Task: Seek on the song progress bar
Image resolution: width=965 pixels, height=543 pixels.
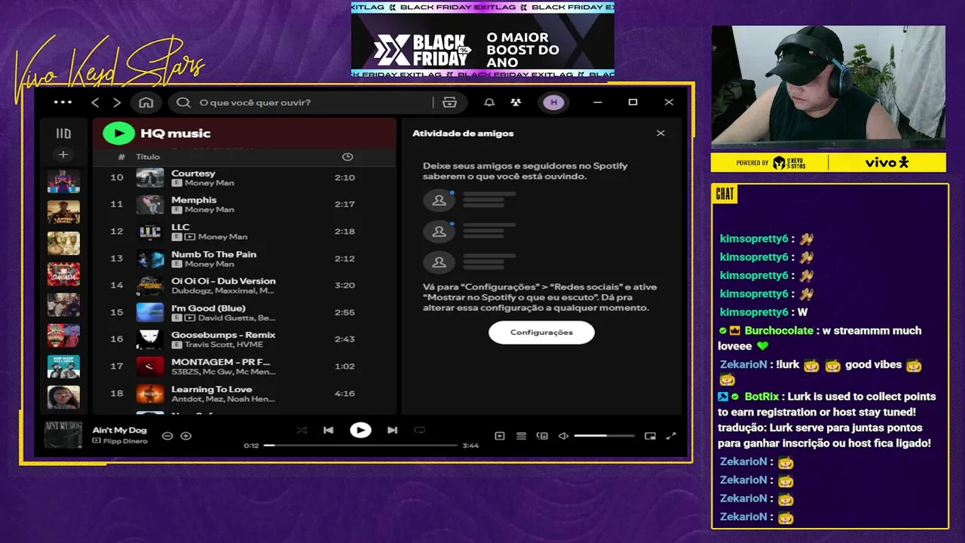Action: tap(360, 446)
